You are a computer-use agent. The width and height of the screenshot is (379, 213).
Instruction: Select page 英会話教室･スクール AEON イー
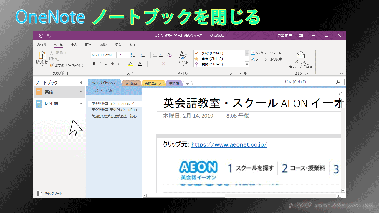[115, 104]
